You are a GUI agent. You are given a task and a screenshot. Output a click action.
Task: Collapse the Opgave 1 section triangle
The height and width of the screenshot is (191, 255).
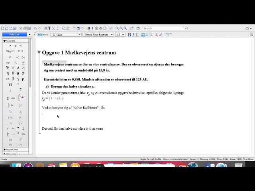click(x=39, y=52)
